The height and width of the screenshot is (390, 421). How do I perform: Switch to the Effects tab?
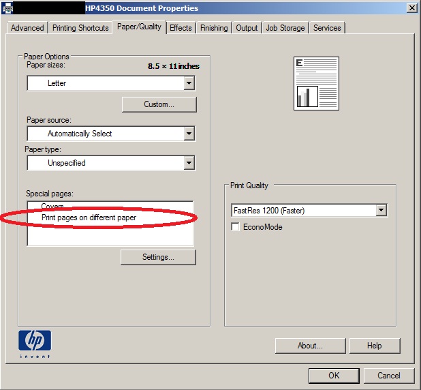[x=181, y=28]
